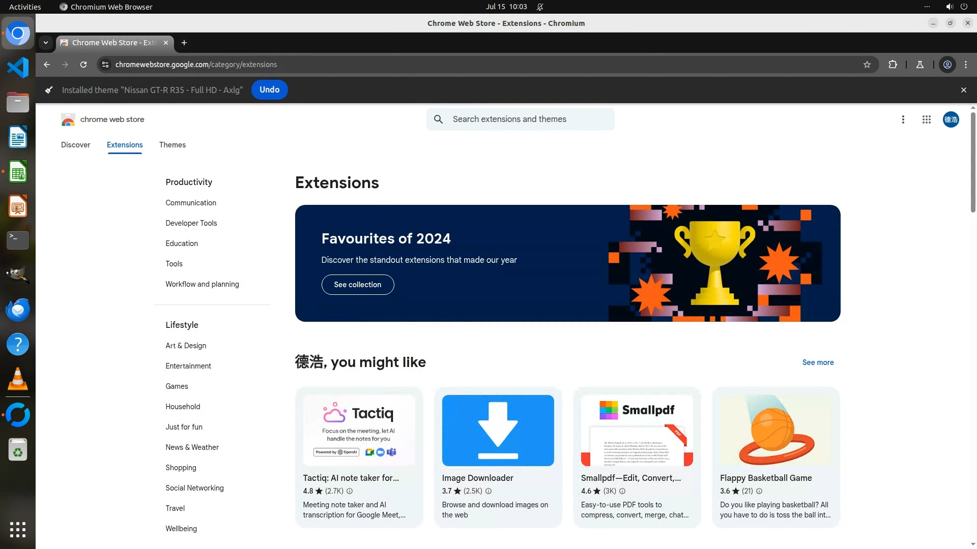
Task: Switch to the Themes tab
Action: pos(172,145)
